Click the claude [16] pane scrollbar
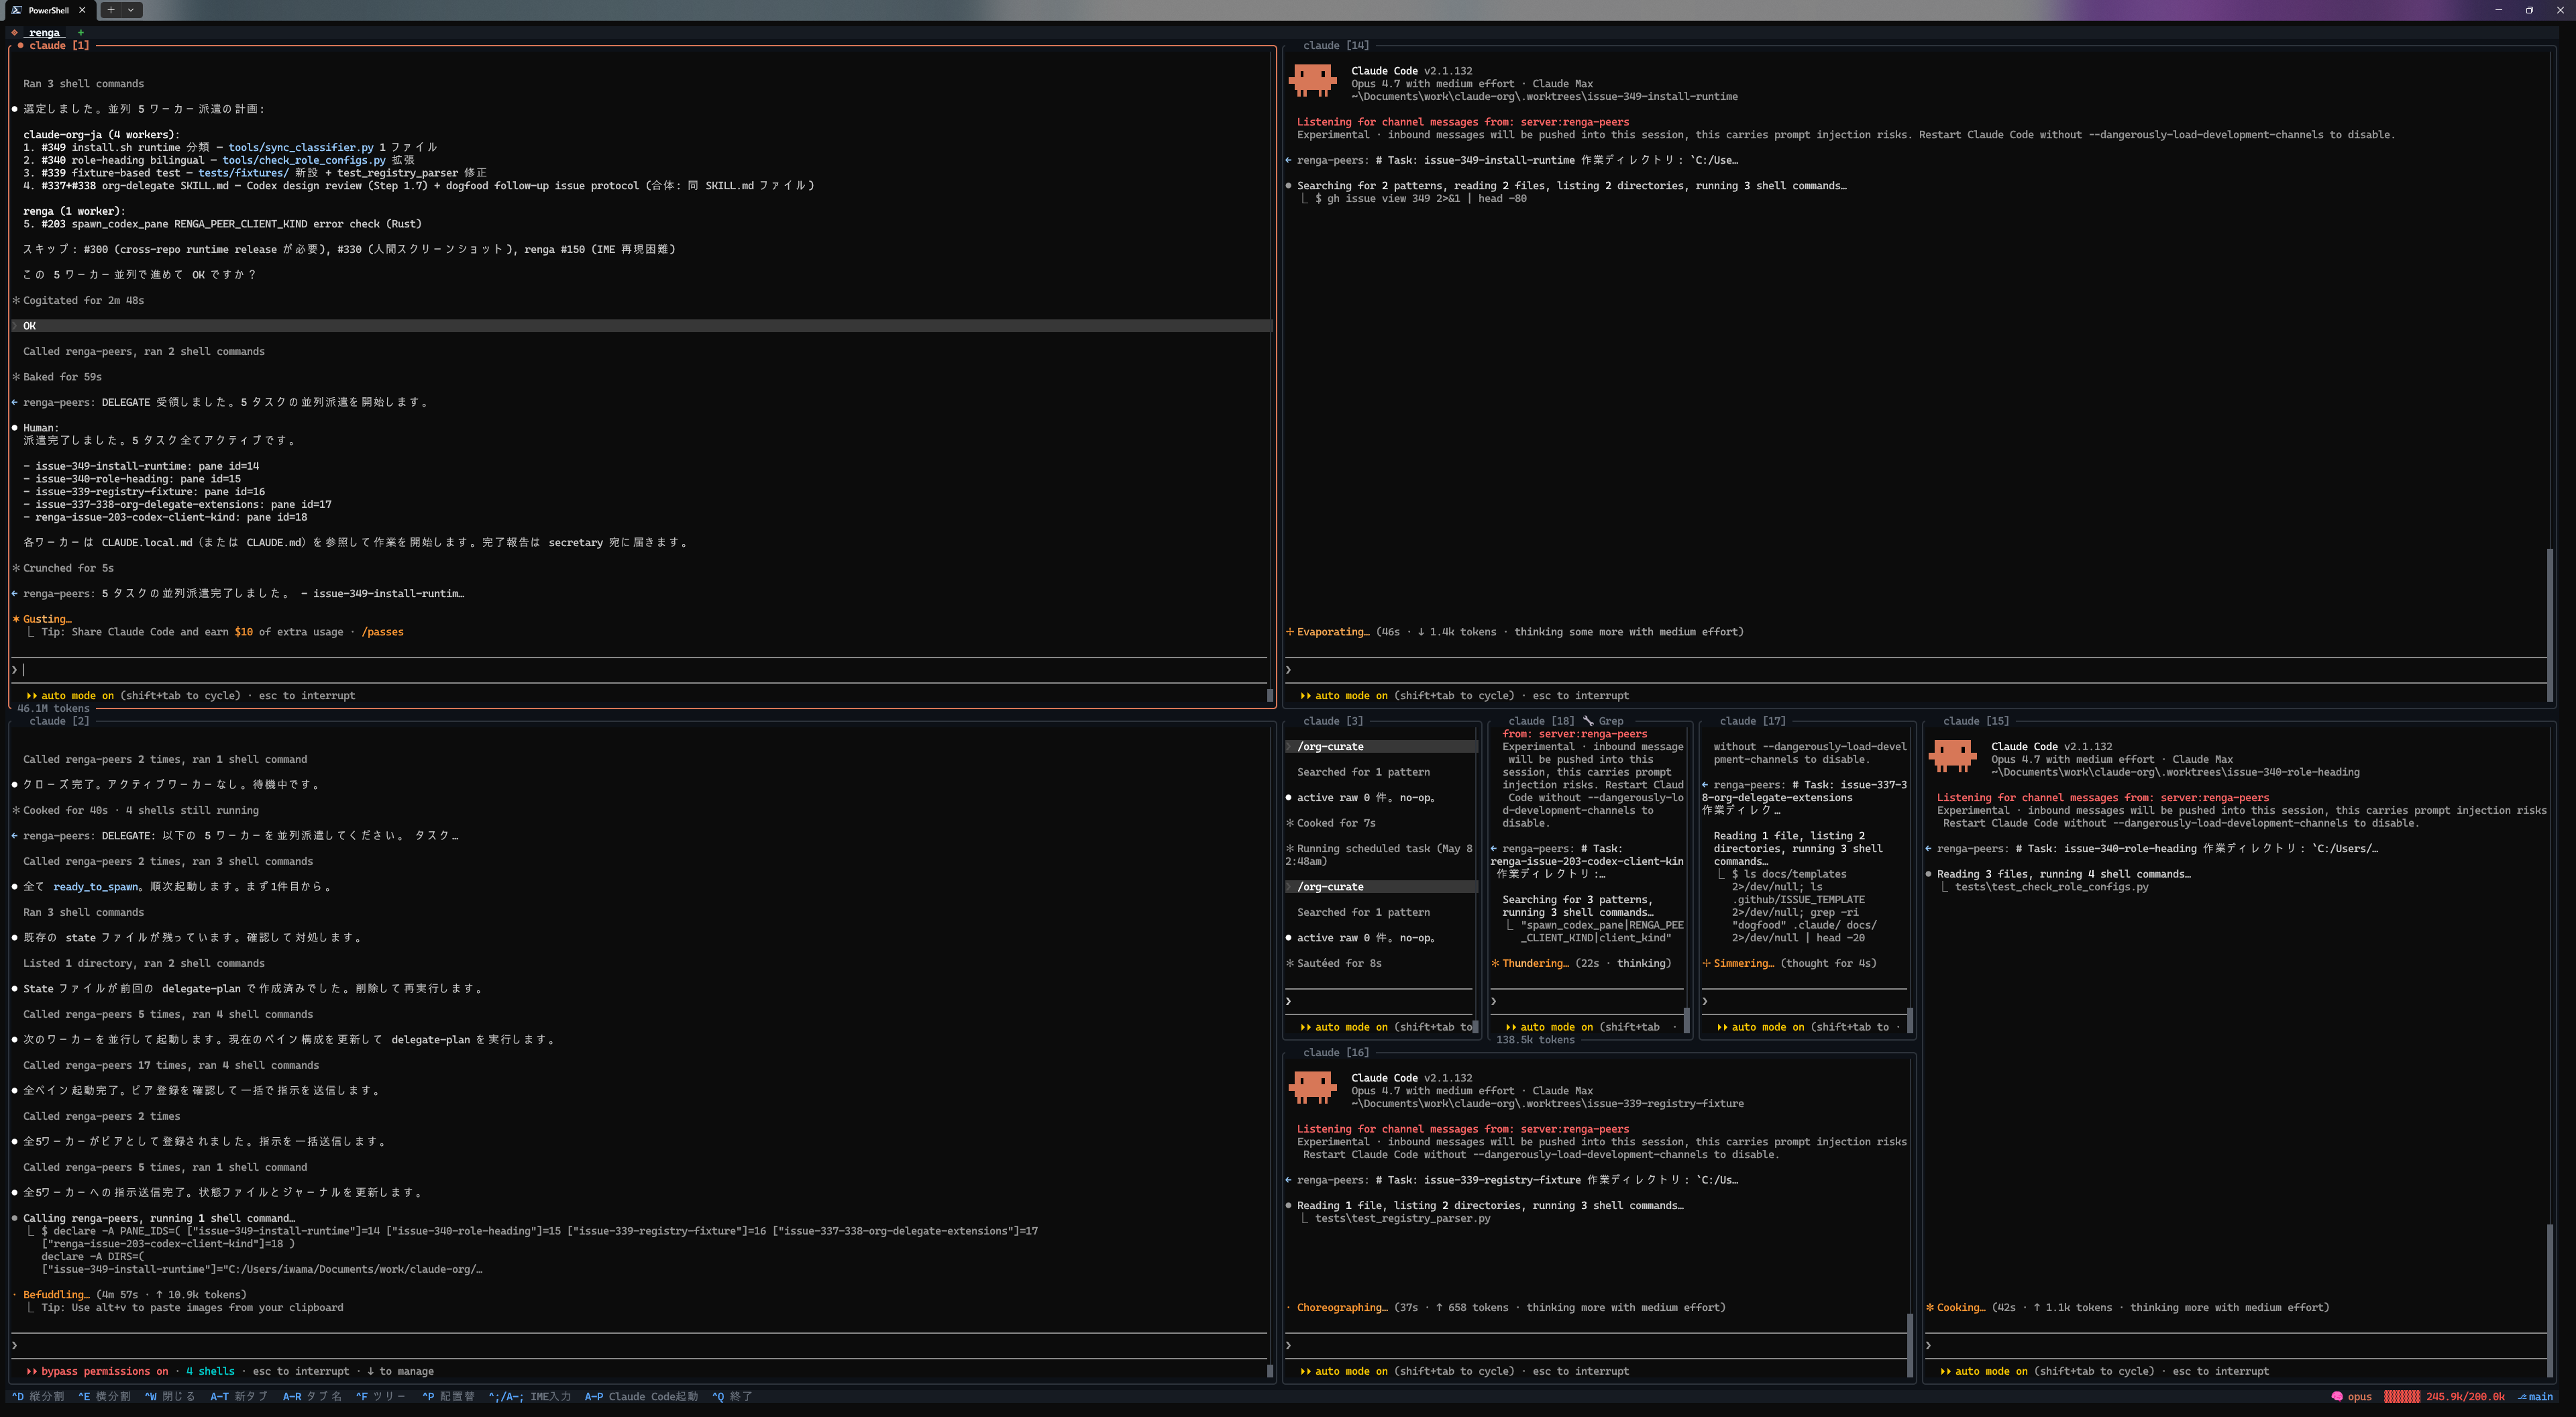Viewport: 2576px width, 1417px height. click(x=1910, y=1345)
